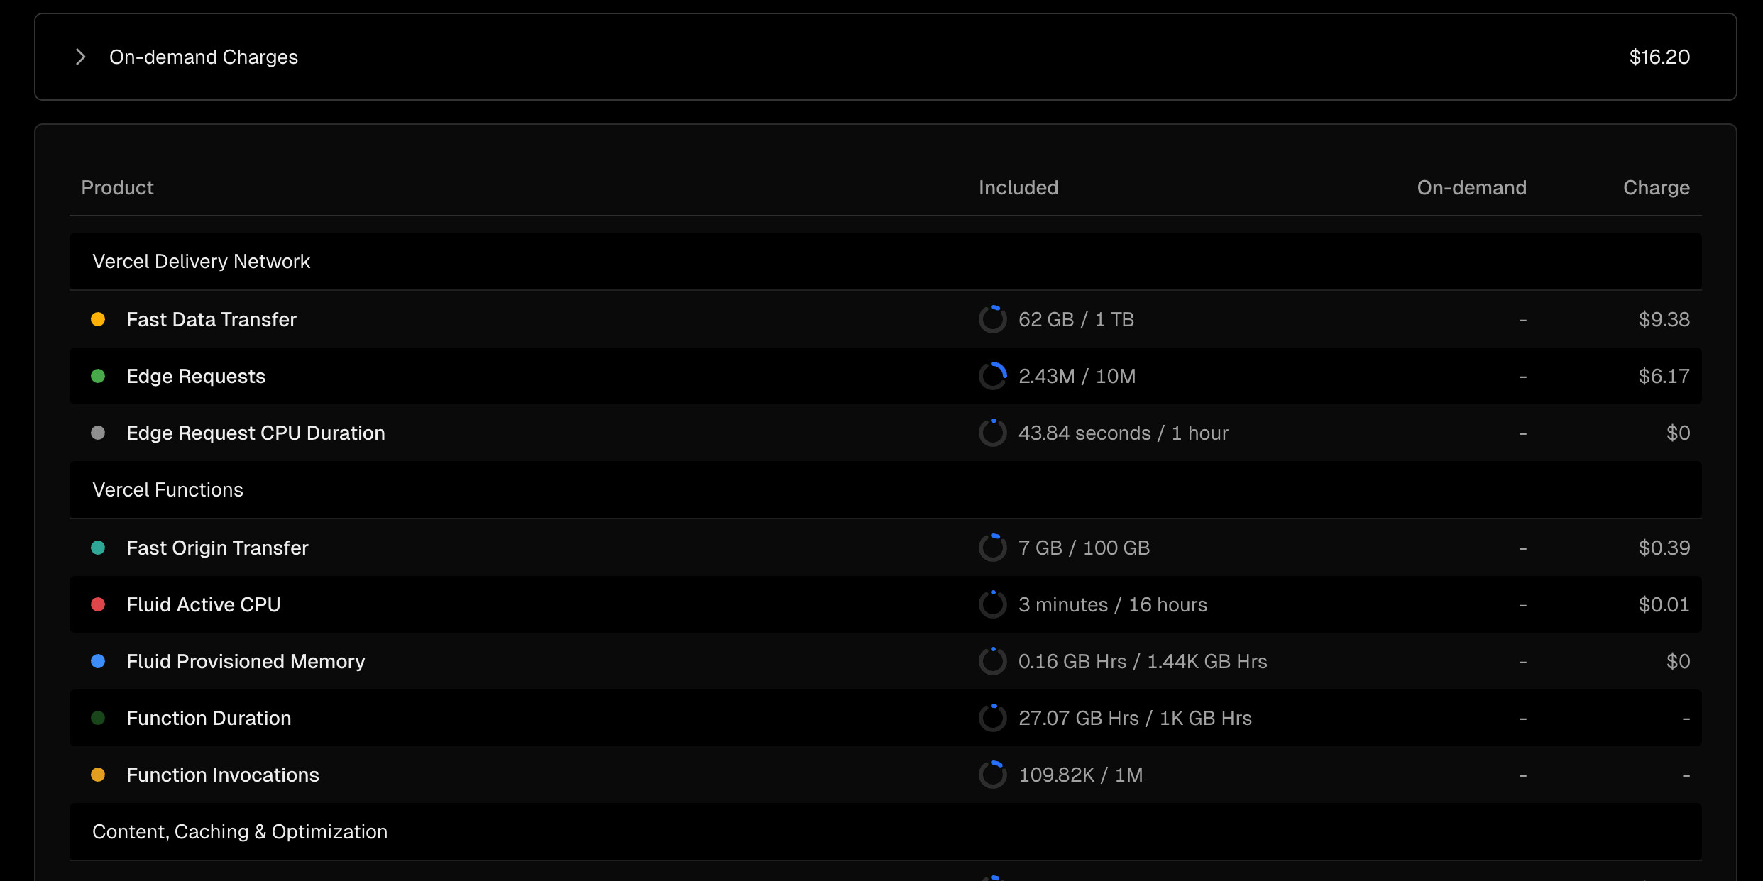Click the usage ring for Fast Origin Transfer
1763x881 pixels.
[x=993, y=548]
